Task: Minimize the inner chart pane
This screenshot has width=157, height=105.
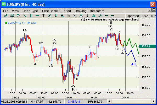Action: click(149, 10)
